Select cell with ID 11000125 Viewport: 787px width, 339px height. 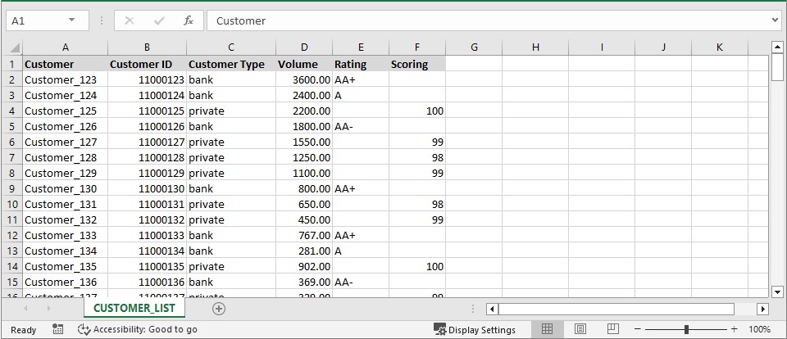[x=147, y=111]
